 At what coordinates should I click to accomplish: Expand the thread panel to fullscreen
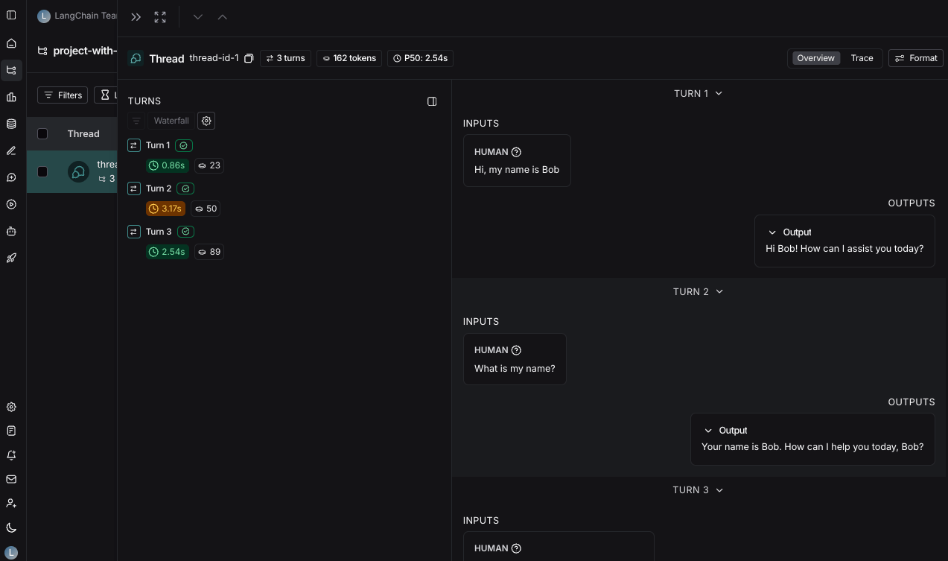160,17
